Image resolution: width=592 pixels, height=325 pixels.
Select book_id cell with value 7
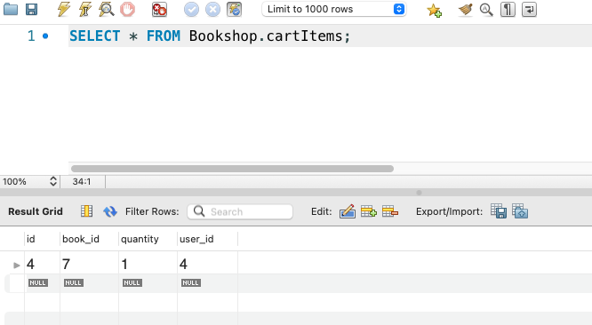click(x=89, y=265)
